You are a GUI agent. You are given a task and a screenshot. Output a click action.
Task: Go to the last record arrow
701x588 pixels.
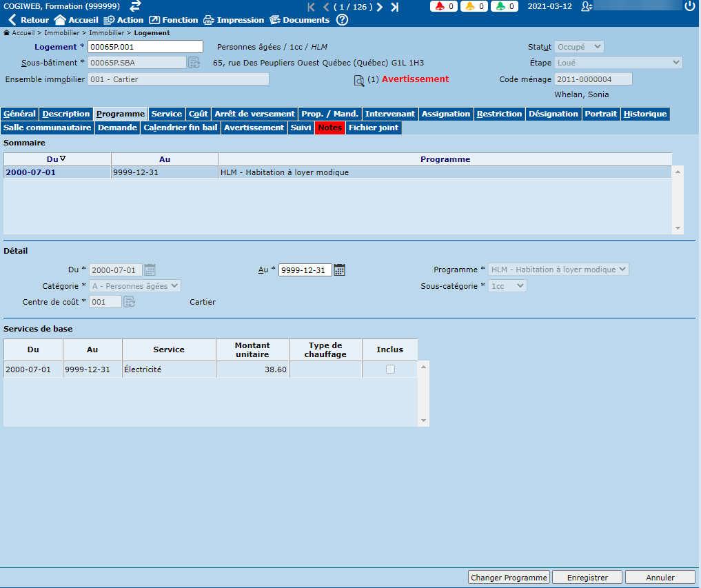tap(395, 7)
